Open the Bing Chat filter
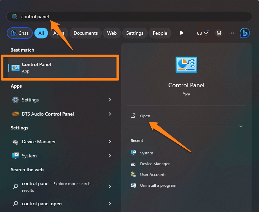Image resolution: width=259 pixels, height=212 pixels. 20,33
